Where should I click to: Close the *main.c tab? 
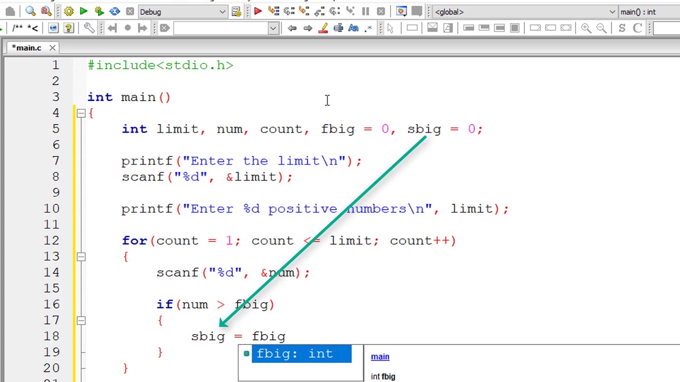pyautogui.click(x=53, y=48)
